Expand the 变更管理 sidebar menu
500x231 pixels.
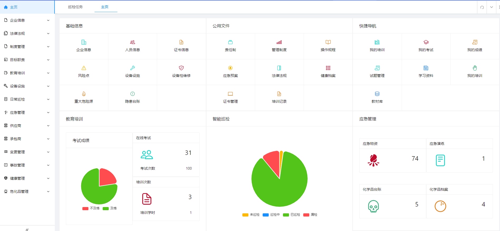(x=27, y=152)
